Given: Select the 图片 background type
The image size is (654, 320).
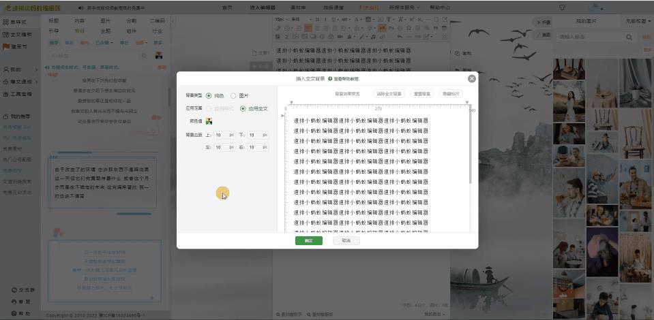Looking at the screenshot, I should [234, 96].
